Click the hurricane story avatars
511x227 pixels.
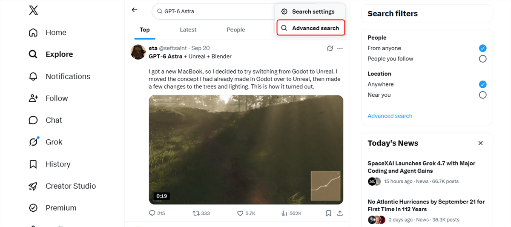(x=376, y=220)
